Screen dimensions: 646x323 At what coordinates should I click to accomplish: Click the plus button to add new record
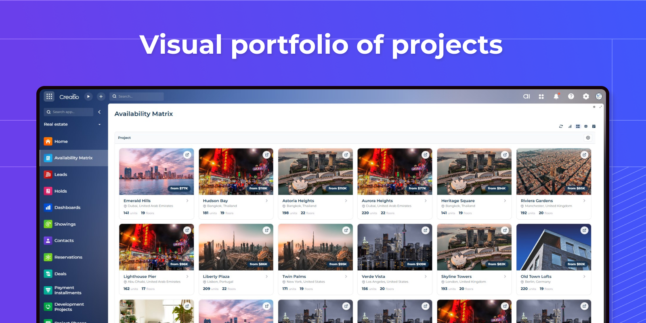pyautogui.click(x=101, y=96)
